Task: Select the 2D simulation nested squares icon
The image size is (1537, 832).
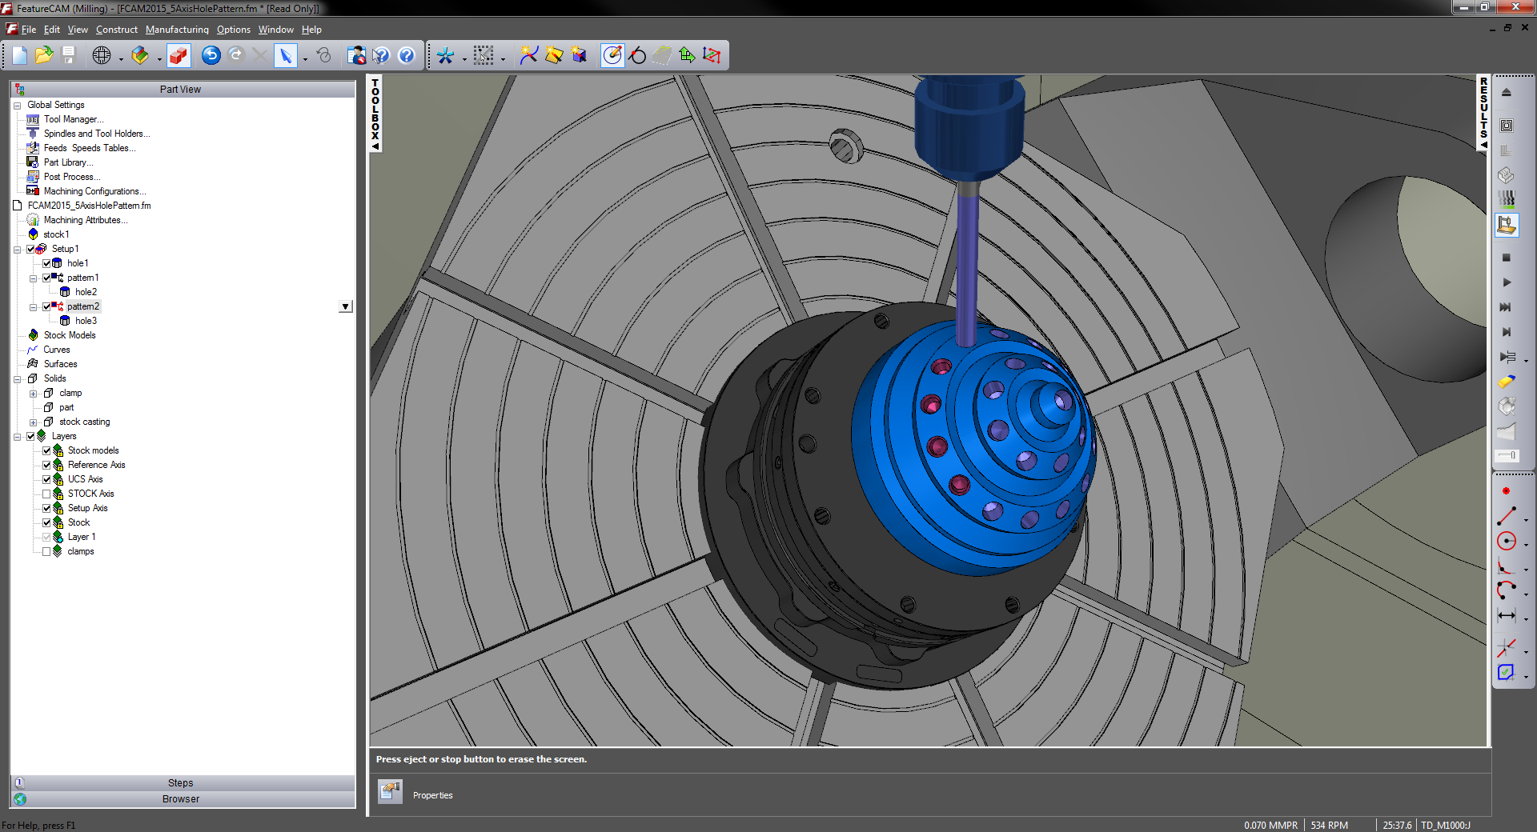Action: pyautogui.click(x=1506, y=126)
